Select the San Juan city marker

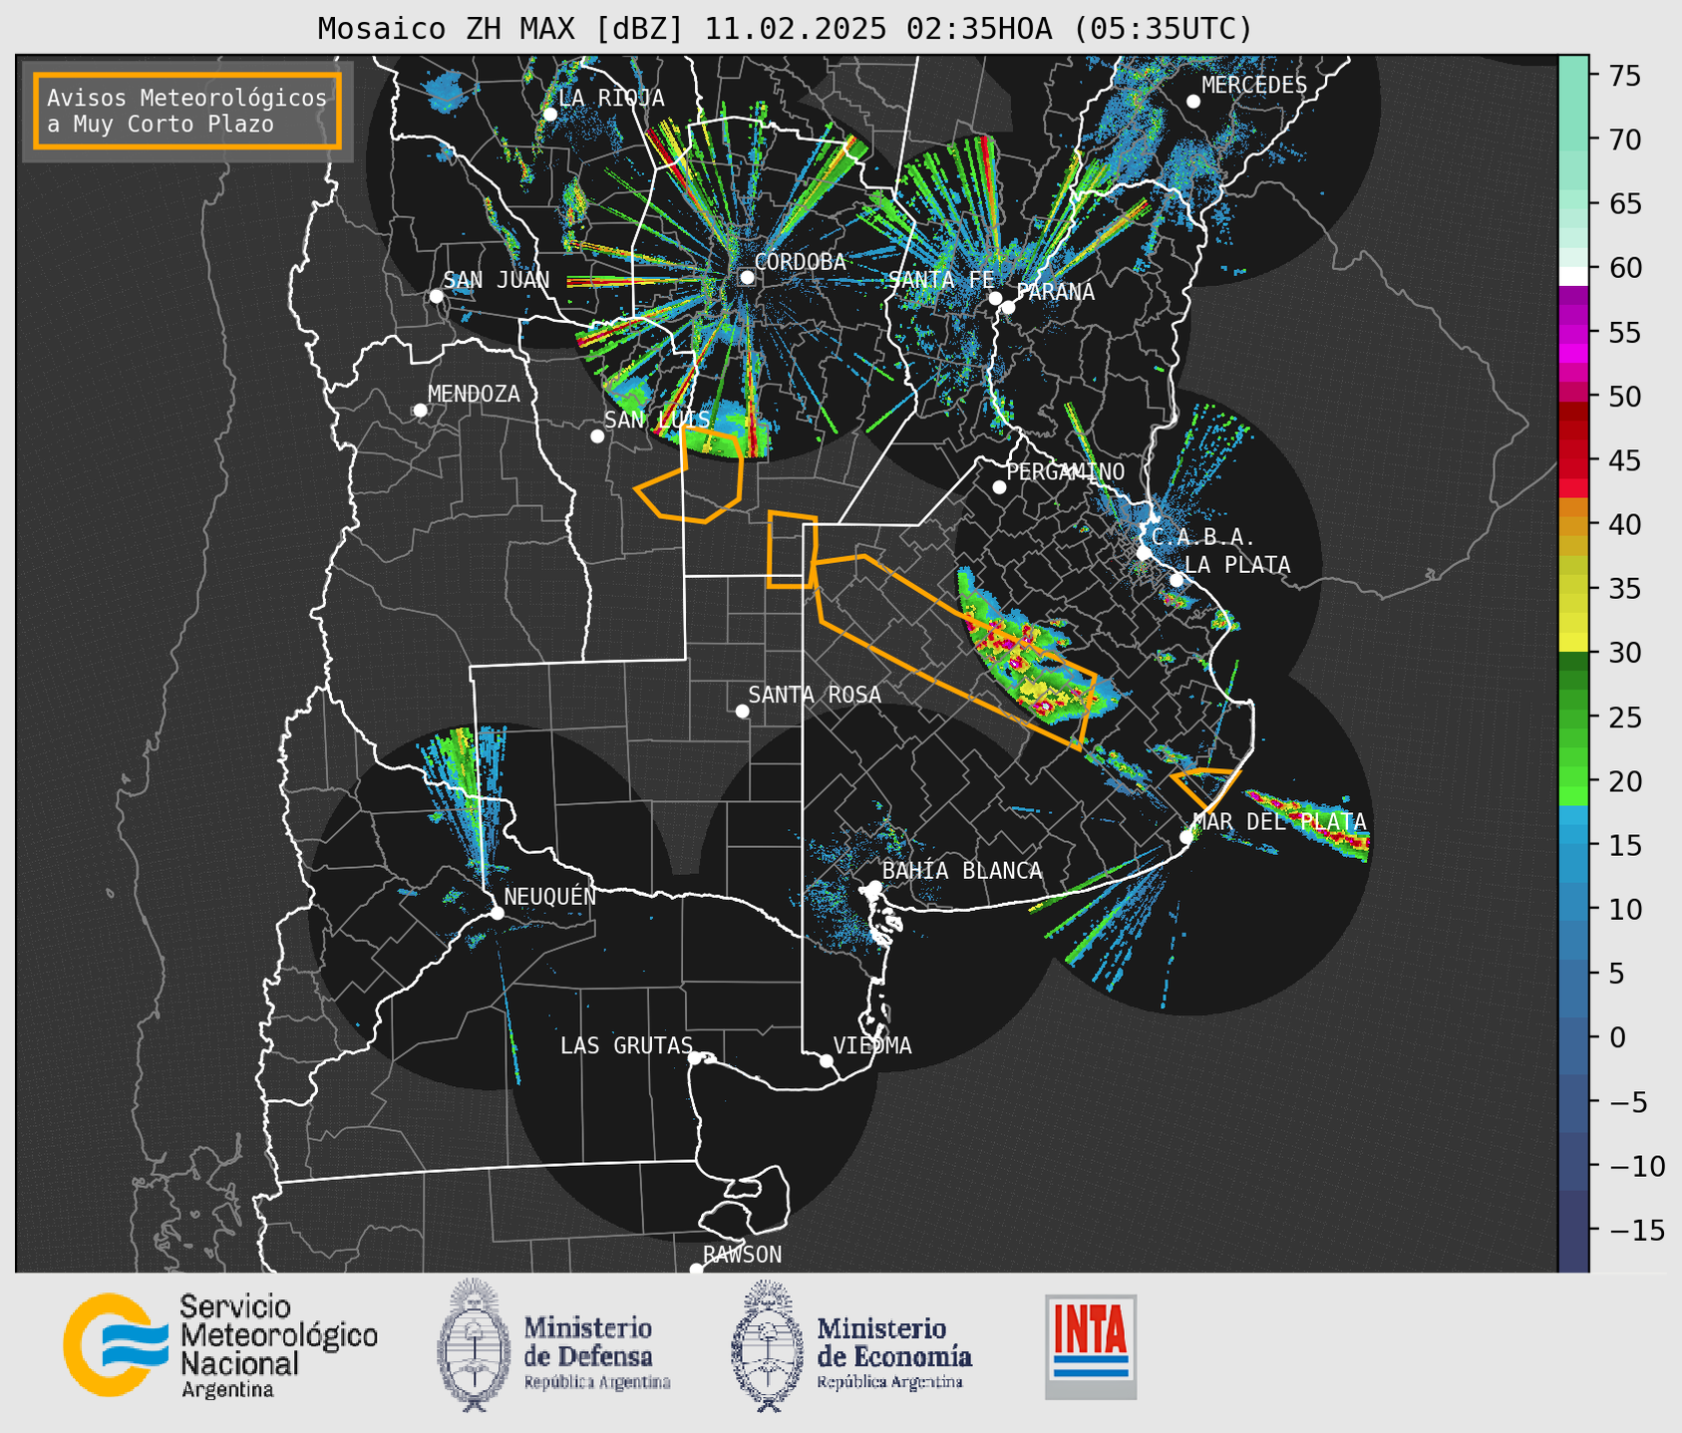pos(436,296)
